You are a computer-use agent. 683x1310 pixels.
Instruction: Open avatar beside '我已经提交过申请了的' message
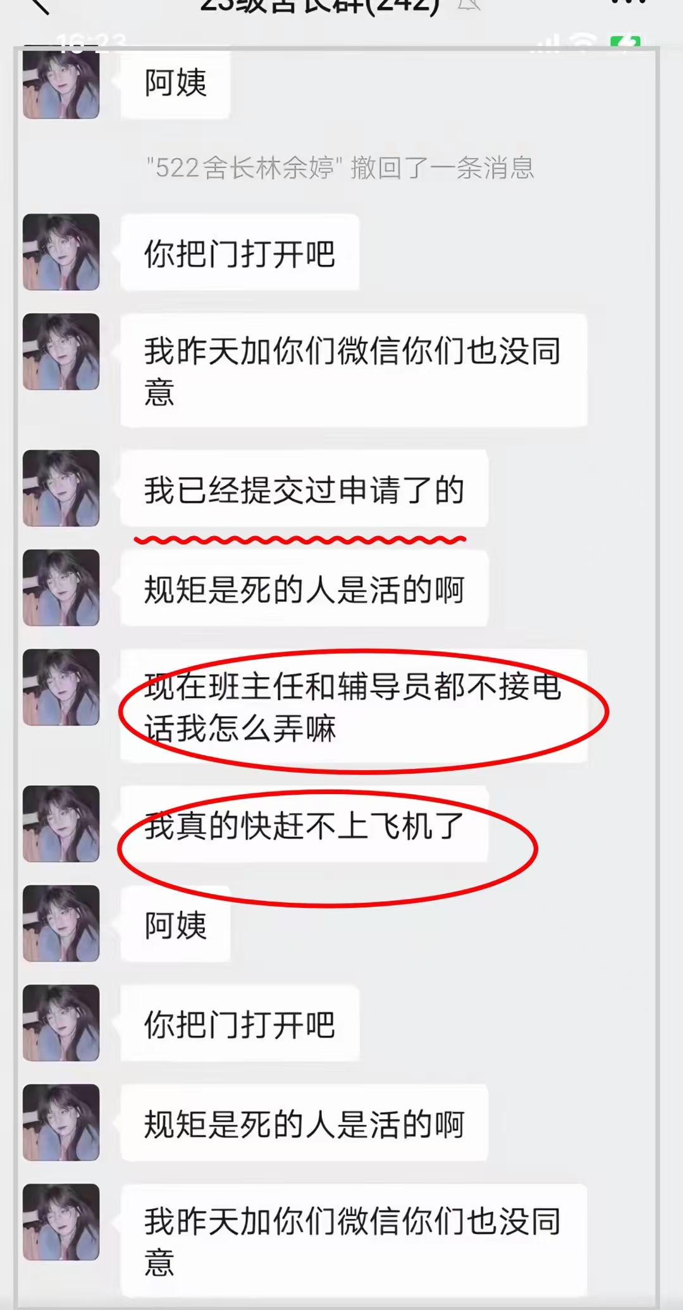[61, 488]
